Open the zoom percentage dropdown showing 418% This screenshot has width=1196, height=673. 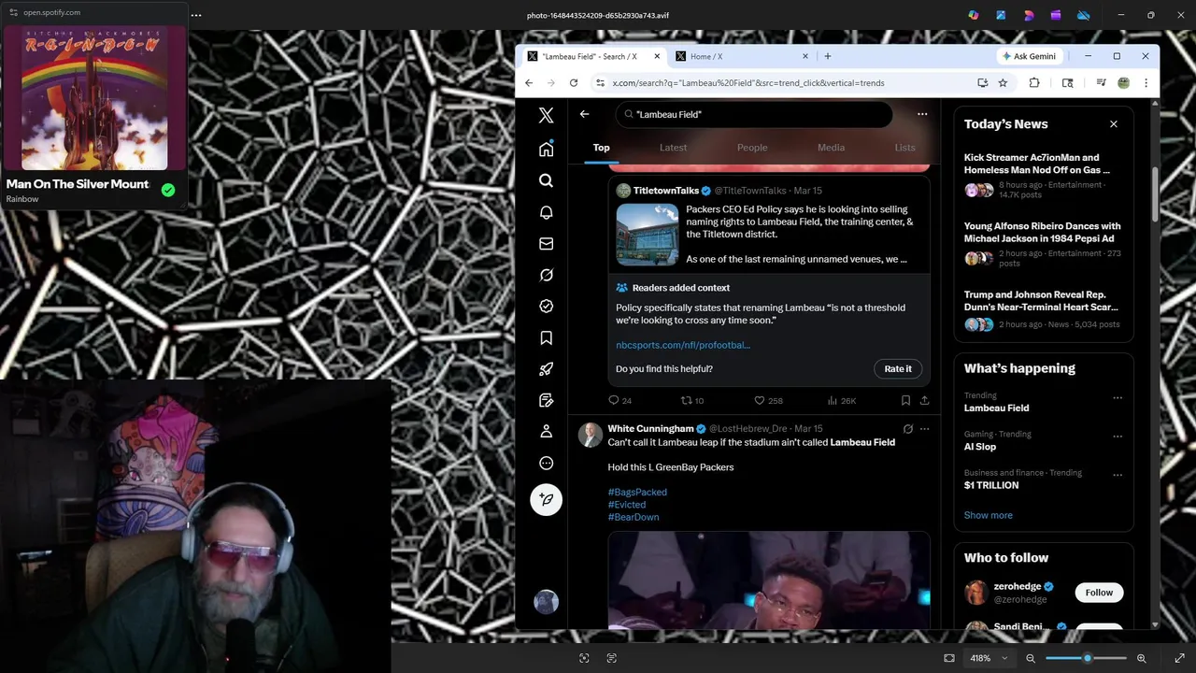click(x=988, y=658)
